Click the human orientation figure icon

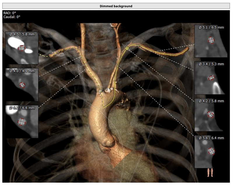tap(210, 172)
